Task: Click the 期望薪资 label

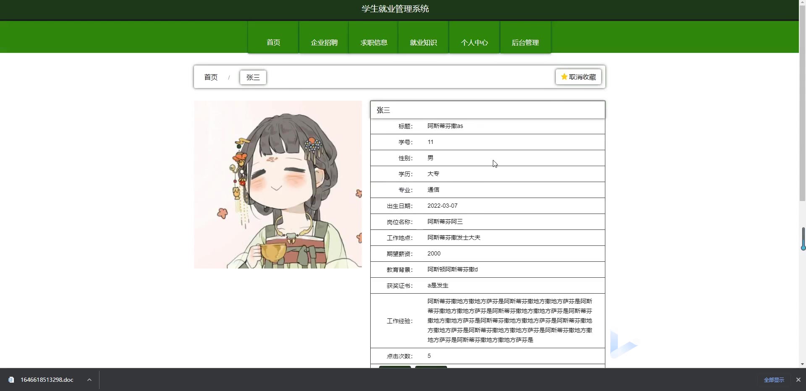Action: 400,254
